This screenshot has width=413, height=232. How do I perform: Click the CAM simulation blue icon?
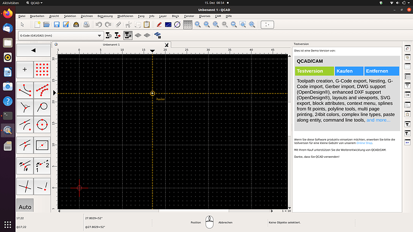coord(157,35)
